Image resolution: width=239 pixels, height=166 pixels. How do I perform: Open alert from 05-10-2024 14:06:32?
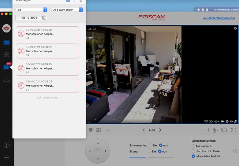(x=47, y=51)
